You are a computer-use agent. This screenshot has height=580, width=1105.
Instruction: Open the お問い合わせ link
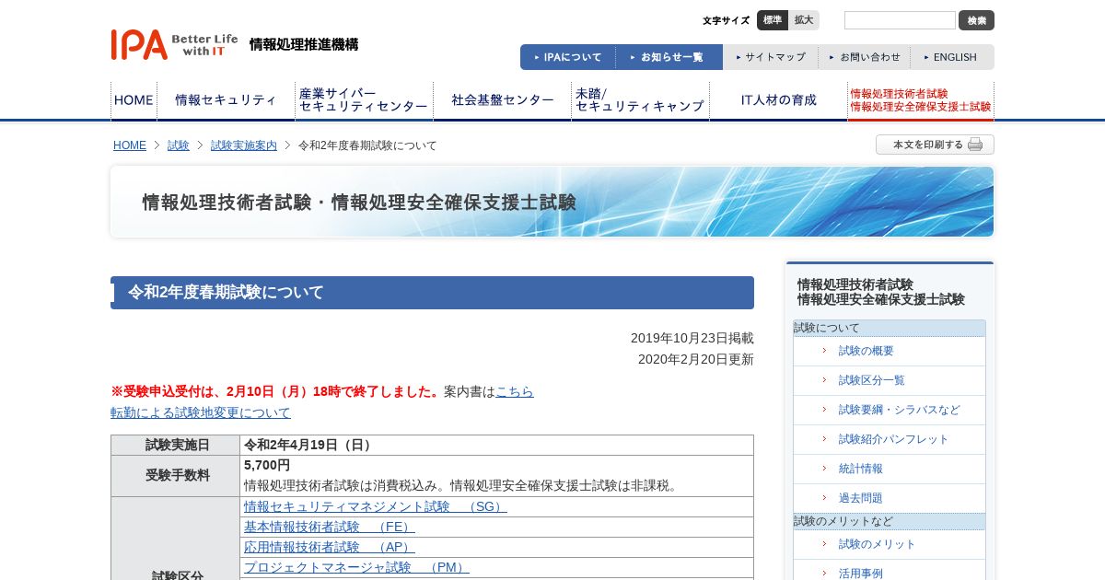(x=865, y=57)
